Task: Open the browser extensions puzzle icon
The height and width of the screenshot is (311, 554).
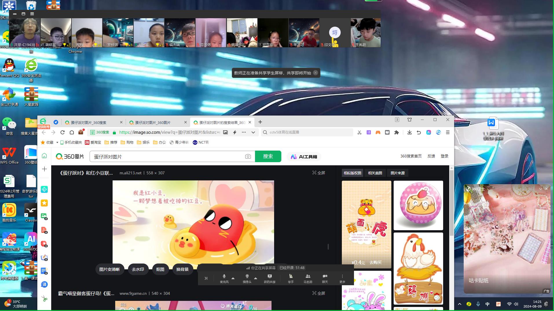Action: [397, 132]
